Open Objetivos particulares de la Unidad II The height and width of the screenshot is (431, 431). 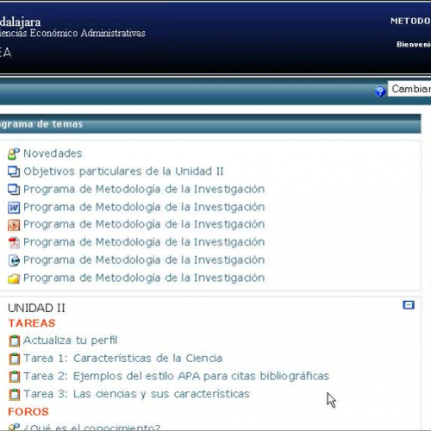pyautogui.click(x=123, y=172)
